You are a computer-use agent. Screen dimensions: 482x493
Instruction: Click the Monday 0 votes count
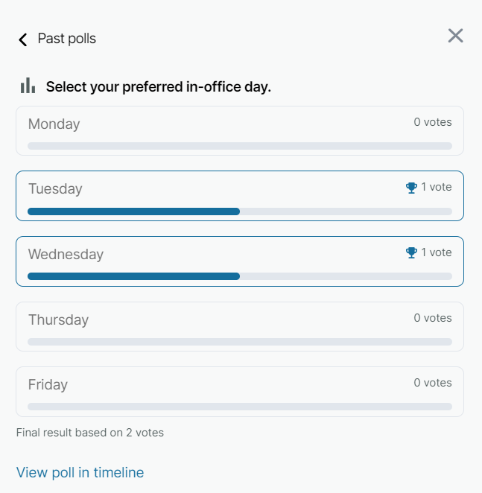pos(433,122)
